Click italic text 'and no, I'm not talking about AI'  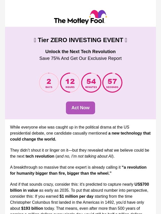(x=85, y=156)
